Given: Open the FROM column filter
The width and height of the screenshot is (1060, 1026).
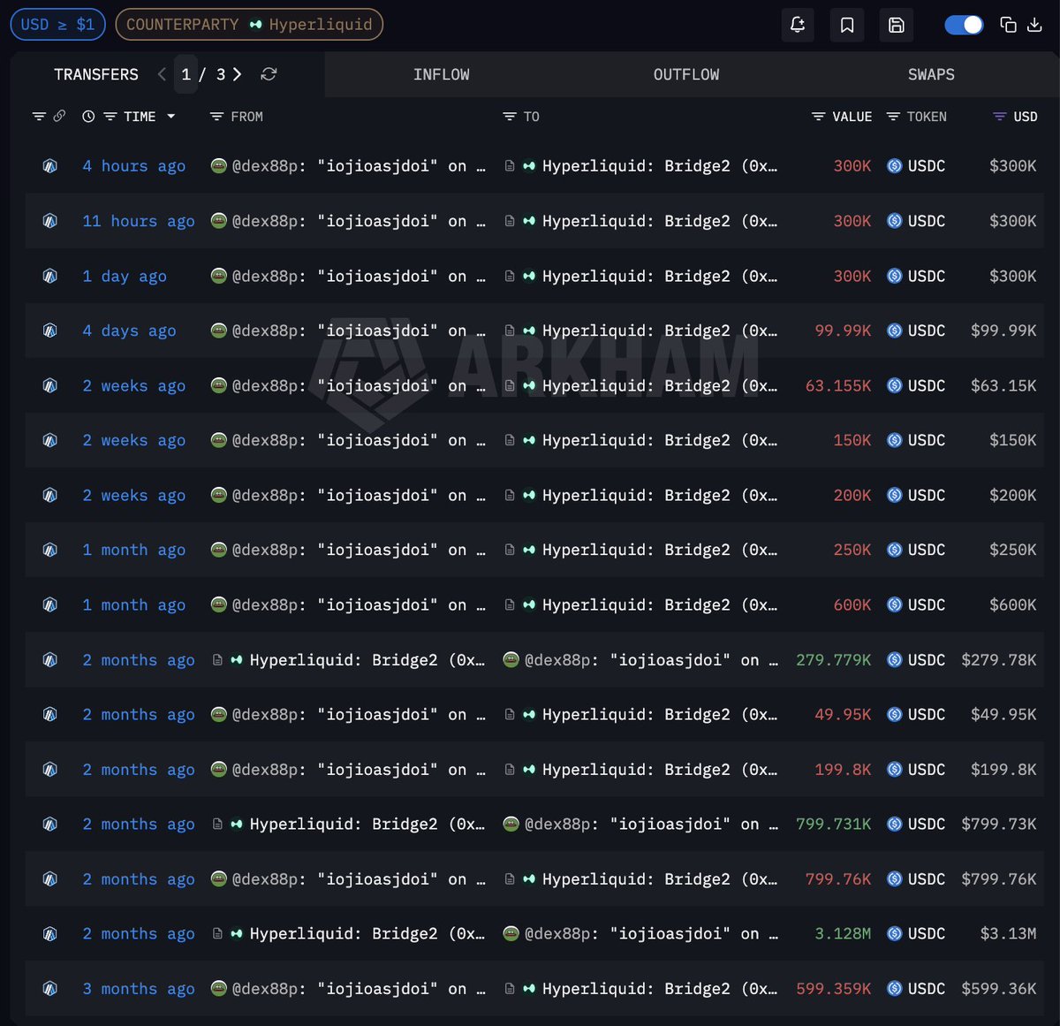Looking at the screenshot, I should click(x=216, y=117).
